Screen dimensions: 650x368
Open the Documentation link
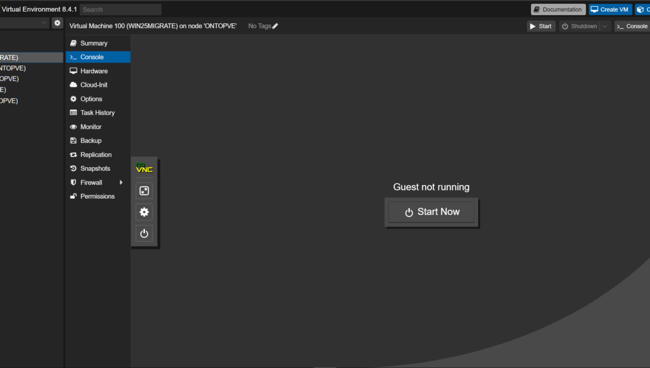[558, 9]
